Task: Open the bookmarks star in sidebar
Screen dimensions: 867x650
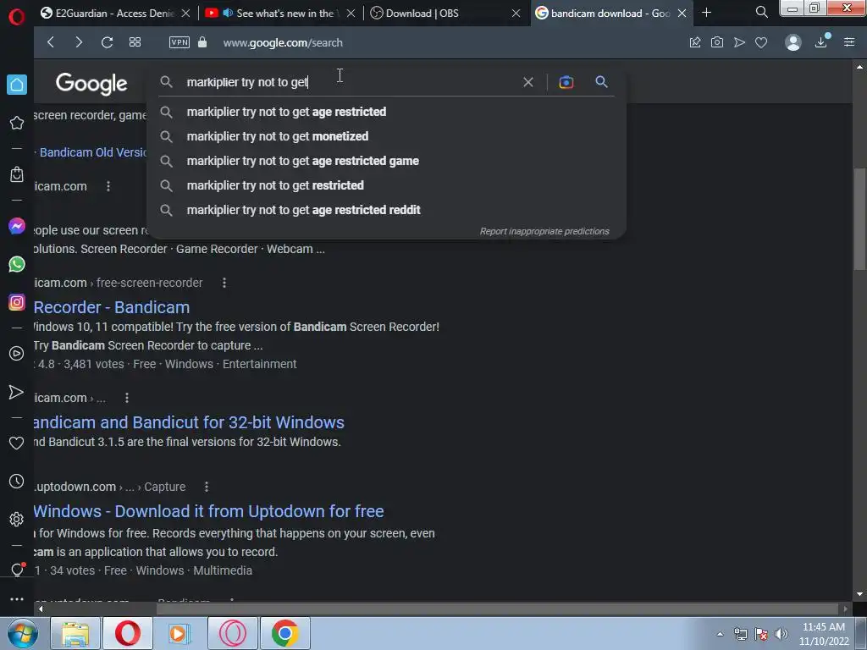Action: pyautogui.click(x=17, y=123)
